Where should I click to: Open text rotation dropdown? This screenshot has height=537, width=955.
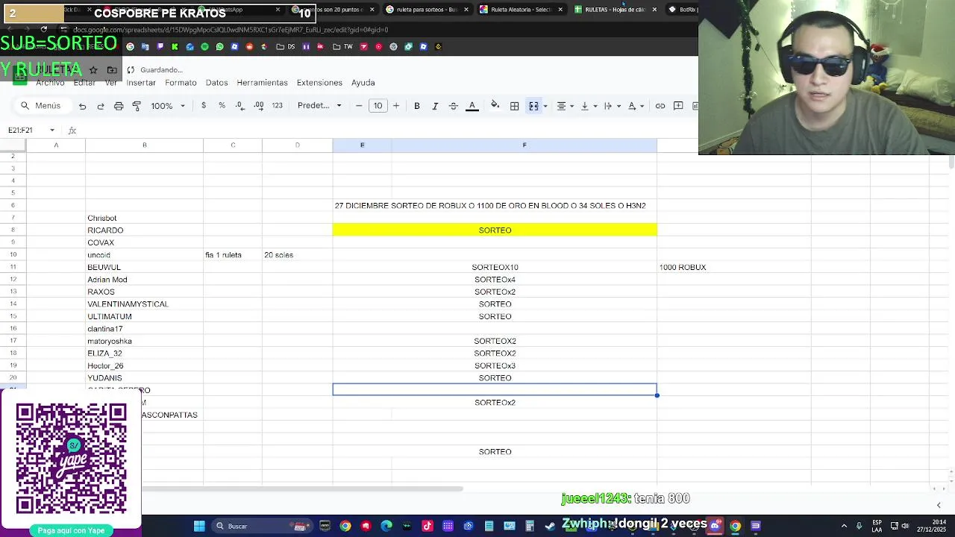(x=635, y=106)
